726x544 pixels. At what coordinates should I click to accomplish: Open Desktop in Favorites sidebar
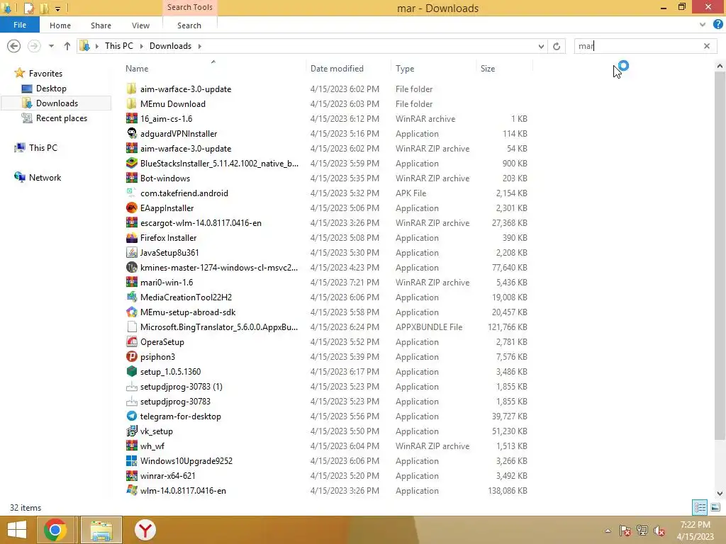[51, 89]
